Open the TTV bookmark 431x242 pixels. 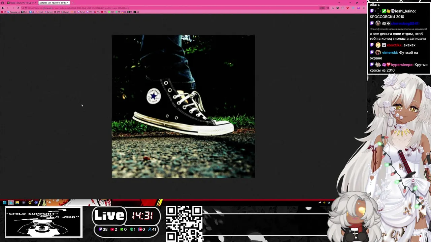[90, 12]
